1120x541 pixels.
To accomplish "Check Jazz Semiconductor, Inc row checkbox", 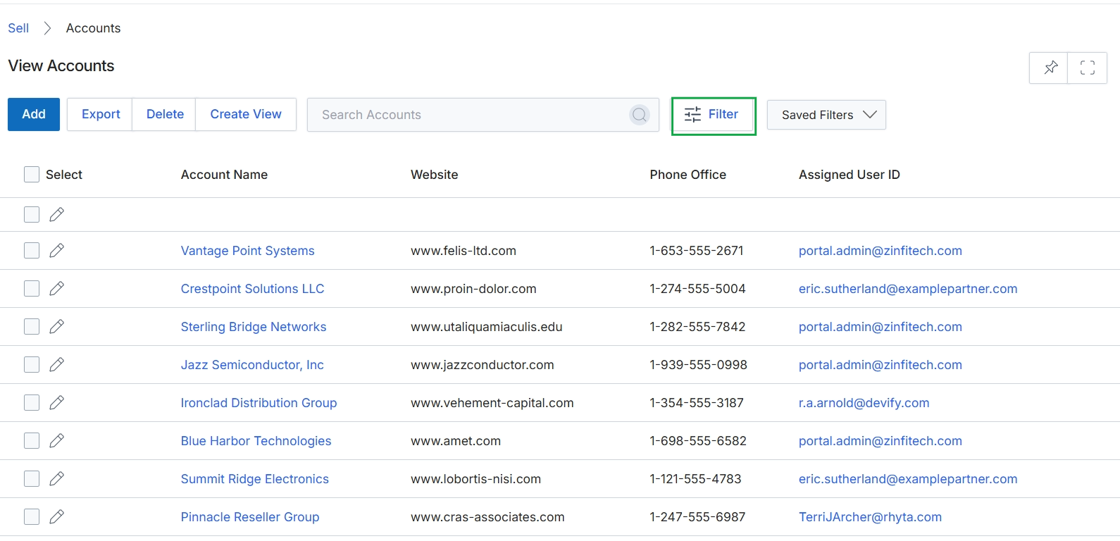I will click(32, 364).
